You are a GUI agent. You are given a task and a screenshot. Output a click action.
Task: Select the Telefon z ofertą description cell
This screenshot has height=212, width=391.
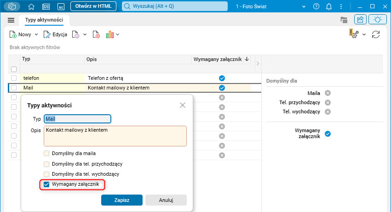(x=138, y=78)
